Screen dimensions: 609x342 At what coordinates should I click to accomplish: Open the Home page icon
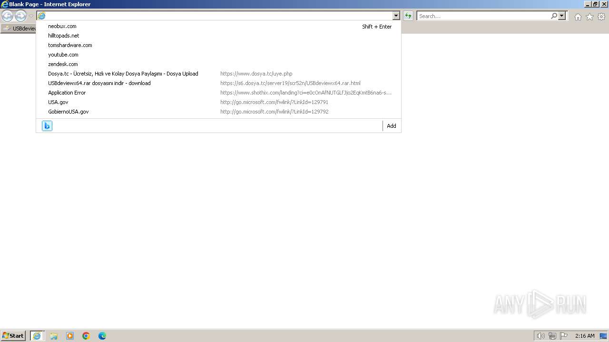[578, 17]
